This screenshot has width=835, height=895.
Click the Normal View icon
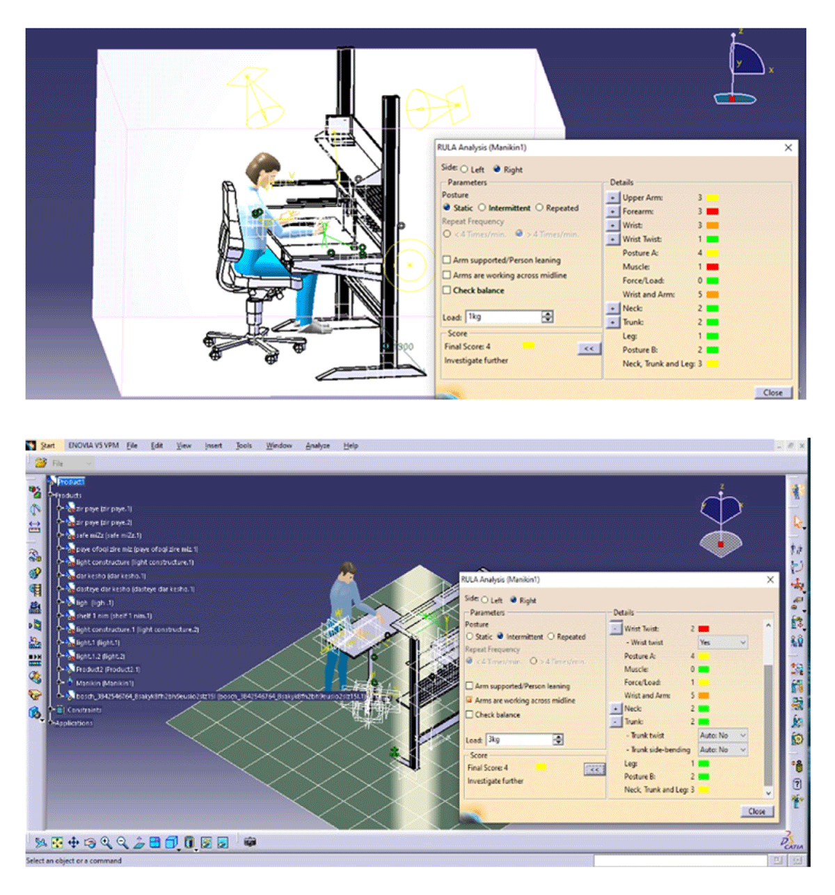(139, 843)
